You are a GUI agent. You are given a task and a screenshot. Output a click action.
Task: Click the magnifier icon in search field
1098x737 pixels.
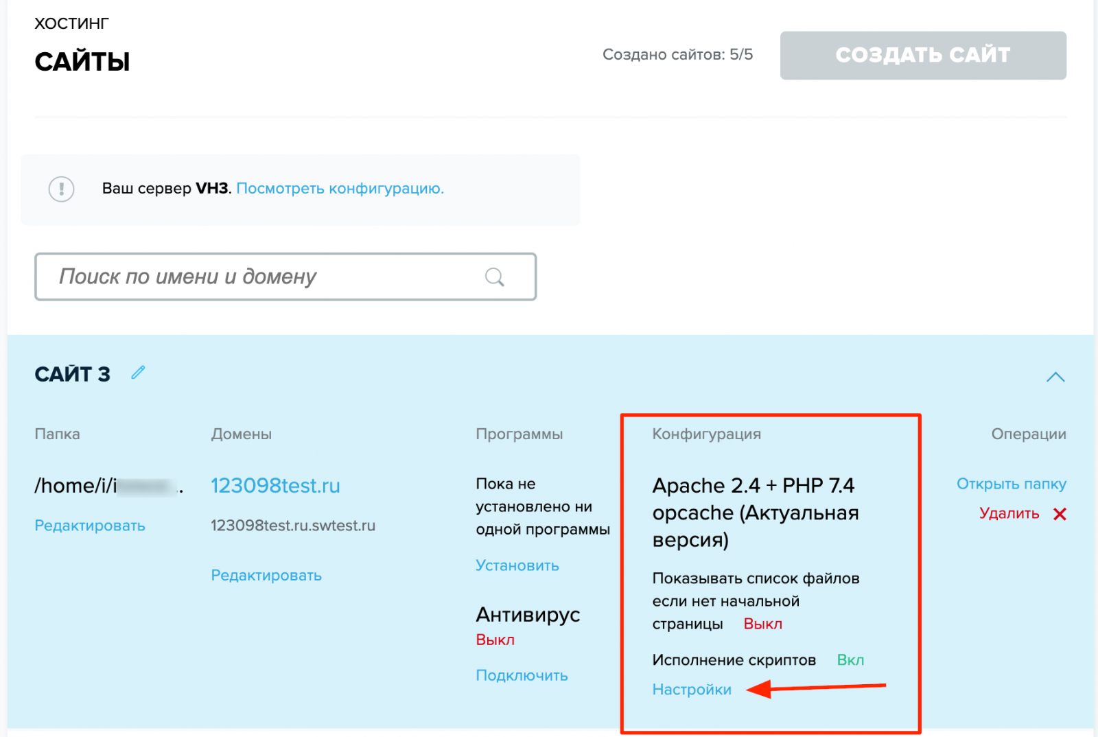495,277
